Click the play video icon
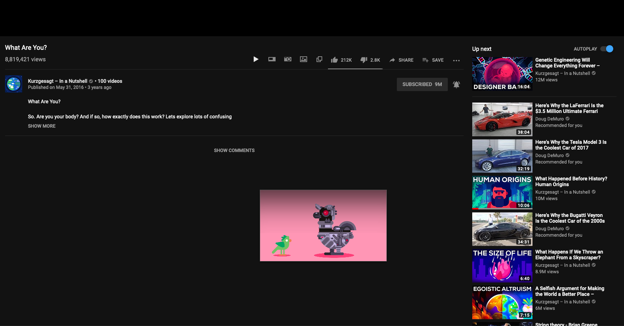The image size is (624, 326). [256, 59]
